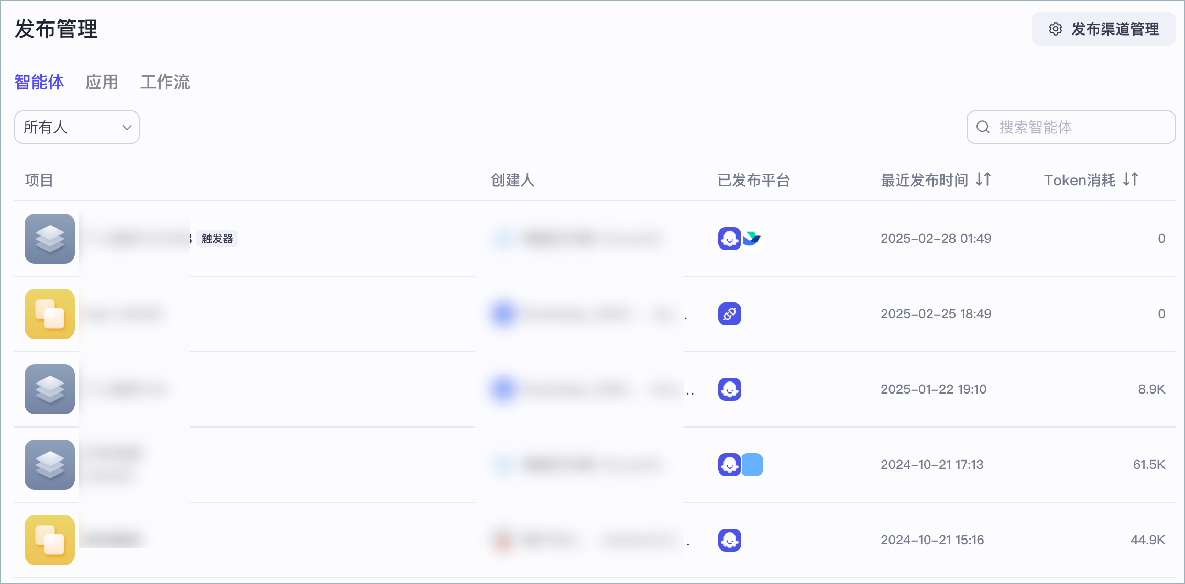Click the Coze platform icon dated 2024-10-21 15:16

coord(730,540)
